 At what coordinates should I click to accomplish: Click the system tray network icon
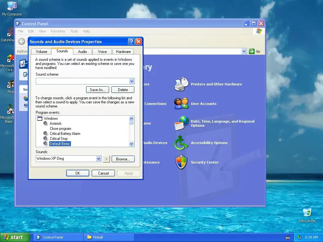(300, 237)
